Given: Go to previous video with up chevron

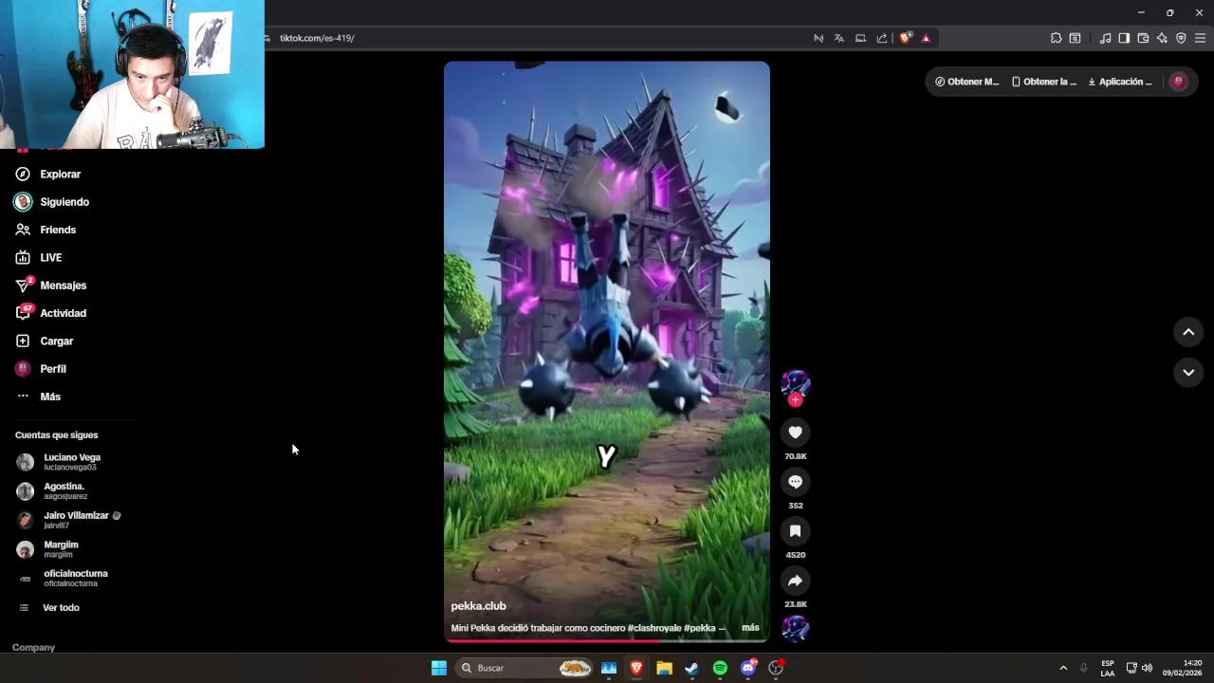Looking at the screenshot, I should pos(1188,332).
